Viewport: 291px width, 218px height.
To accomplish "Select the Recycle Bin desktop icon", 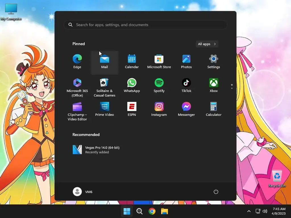I will point(277,179).
